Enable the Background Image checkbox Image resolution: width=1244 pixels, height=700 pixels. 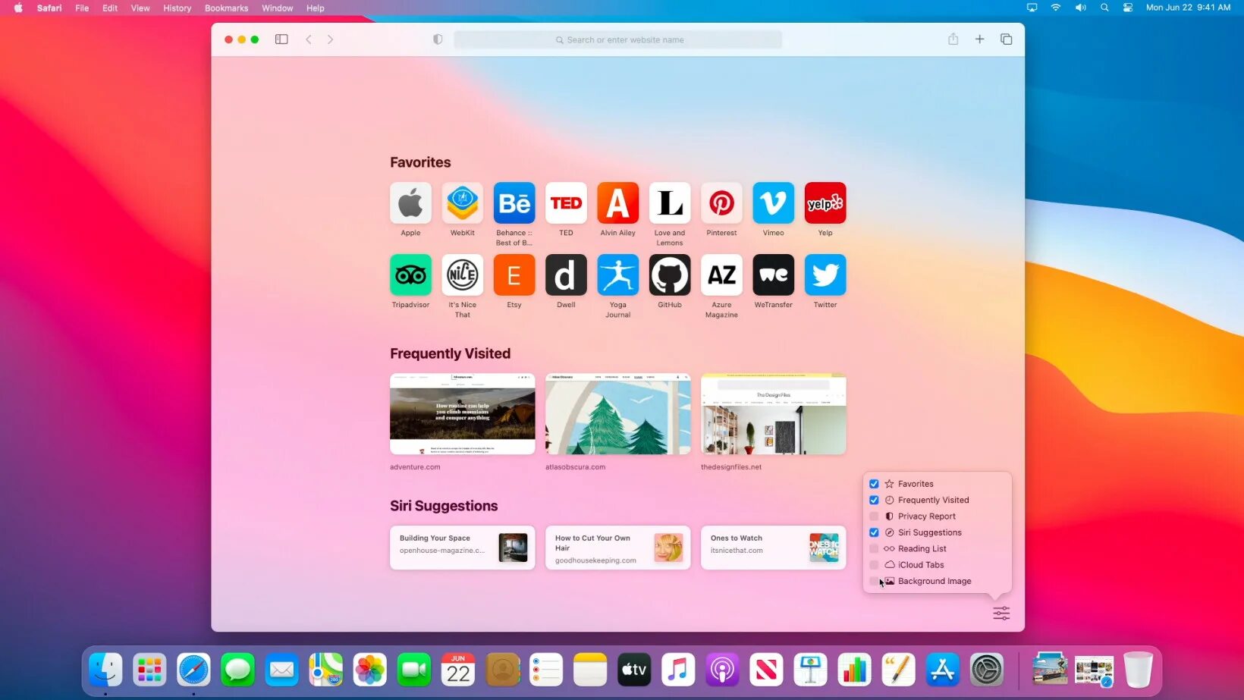tap(874, 581)
